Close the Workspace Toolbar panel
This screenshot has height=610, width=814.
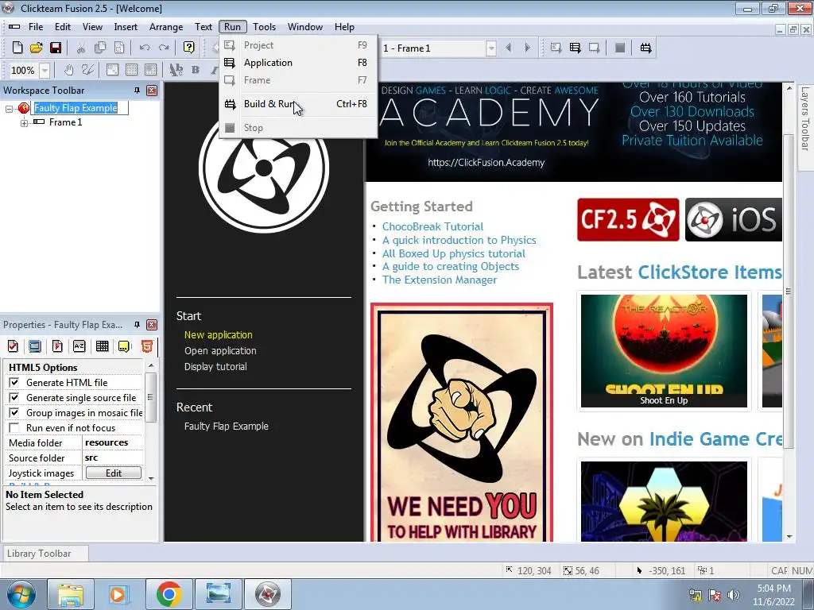pos(152,91)
